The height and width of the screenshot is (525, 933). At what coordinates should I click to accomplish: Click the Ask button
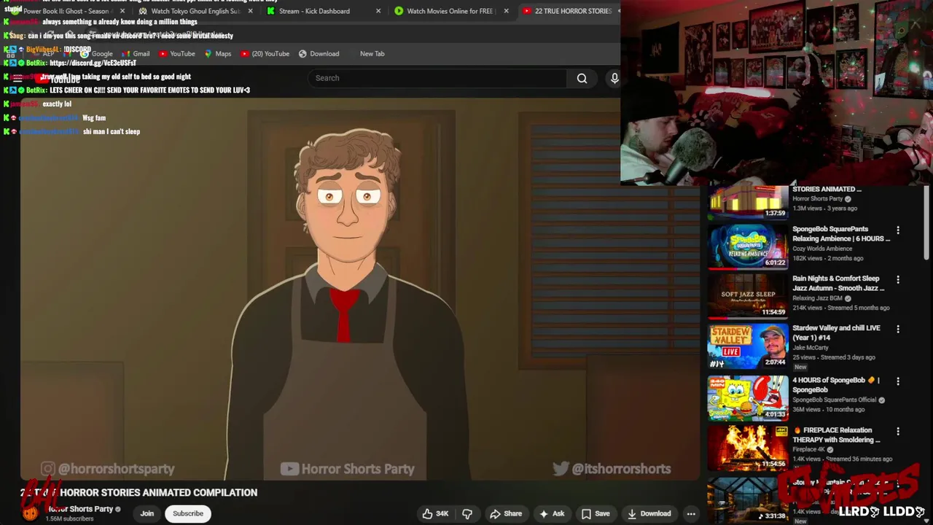tap(551, 513)
